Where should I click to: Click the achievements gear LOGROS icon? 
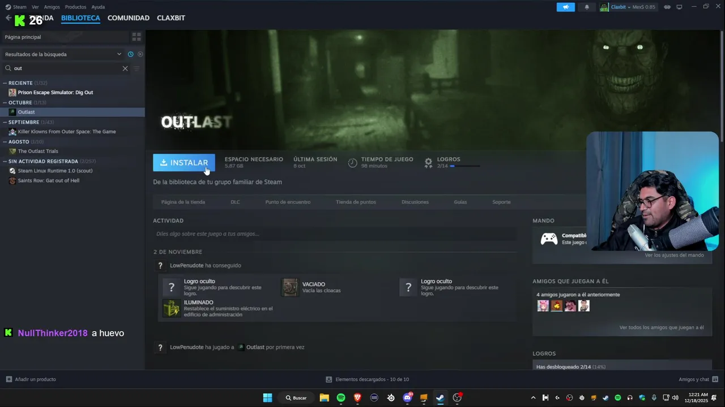pyautogui.click(x=428, y=163)
